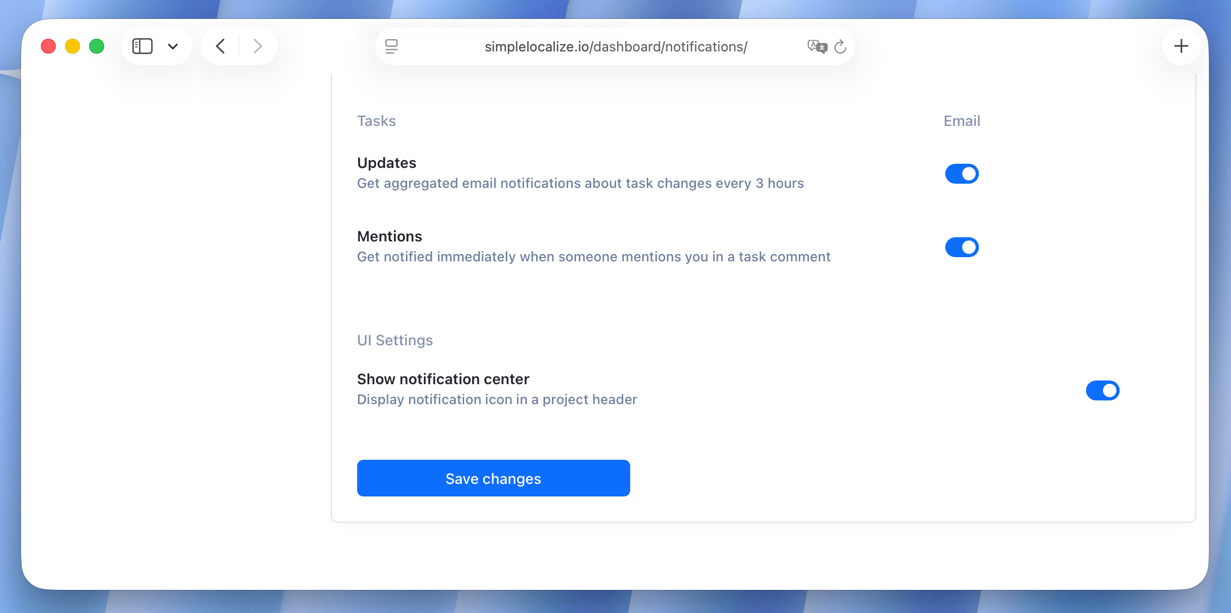Open the Safari sidebar
1231x613 pixels.
click(142, 46)
